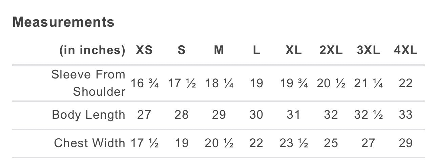Image resolution: width=437 pixels, height=161 pixels.
Task: Click the XL body length value 31
Action: pos(293,115)
